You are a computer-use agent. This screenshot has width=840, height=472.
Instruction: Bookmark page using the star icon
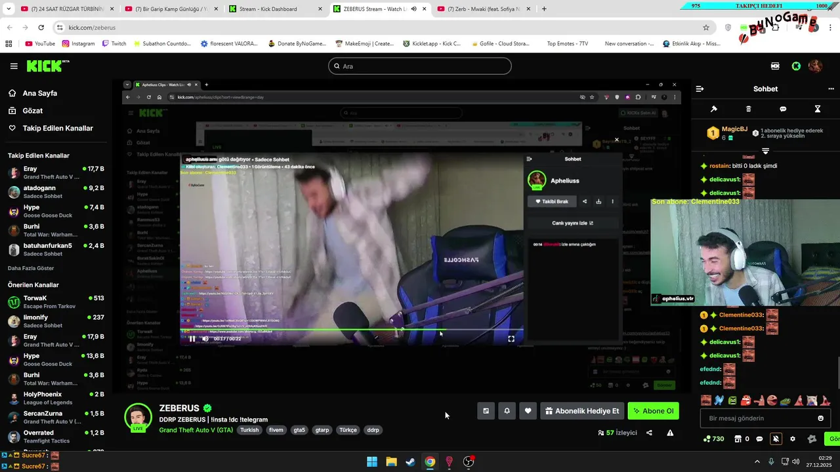(706, 28)
